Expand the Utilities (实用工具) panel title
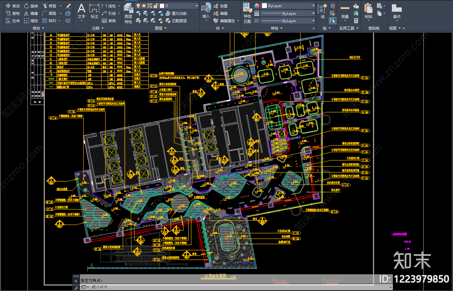This screenshot has height=291, width=453. pos(349,28)
